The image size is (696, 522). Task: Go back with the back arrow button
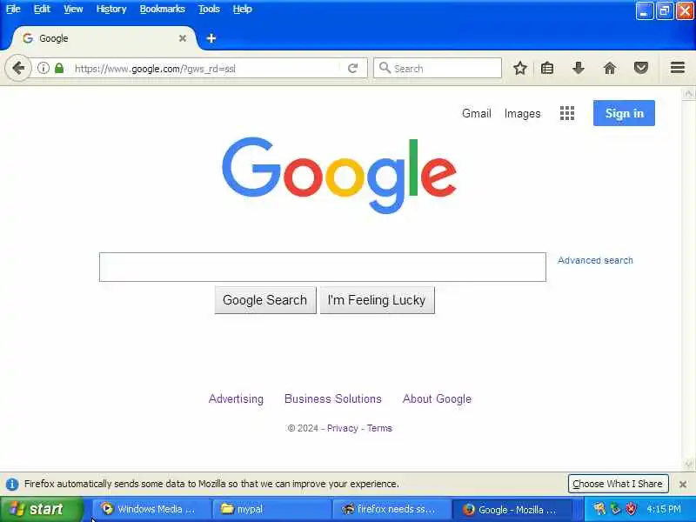click(18, 68)
